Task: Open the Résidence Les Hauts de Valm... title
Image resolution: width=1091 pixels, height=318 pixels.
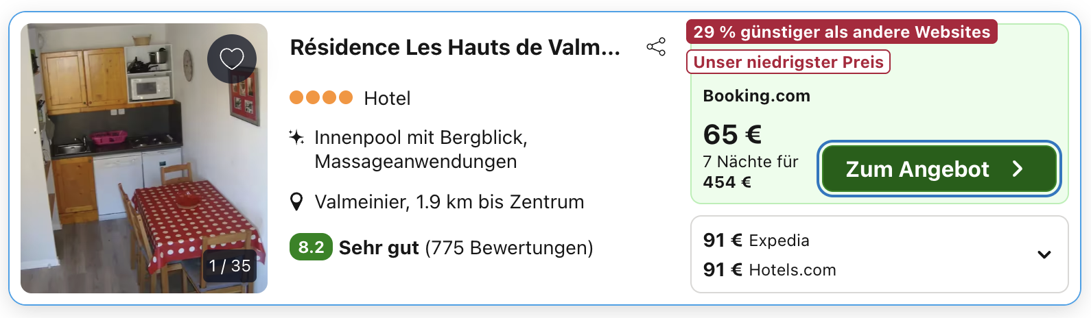Action: click(455, 47)
